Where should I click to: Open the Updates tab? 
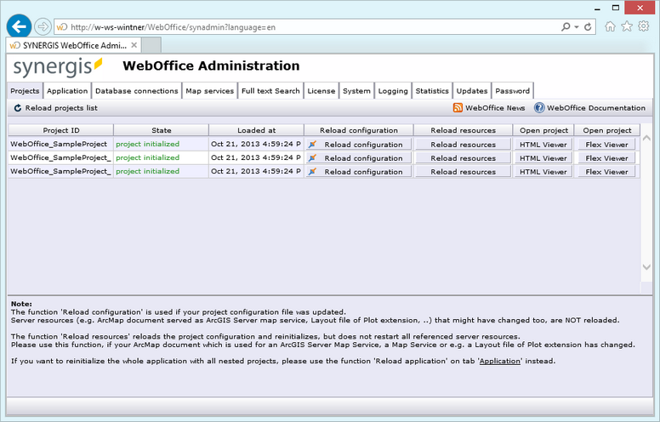[472, 91]
